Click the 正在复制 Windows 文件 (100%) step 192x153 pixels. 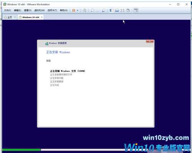tap(68, 71)
